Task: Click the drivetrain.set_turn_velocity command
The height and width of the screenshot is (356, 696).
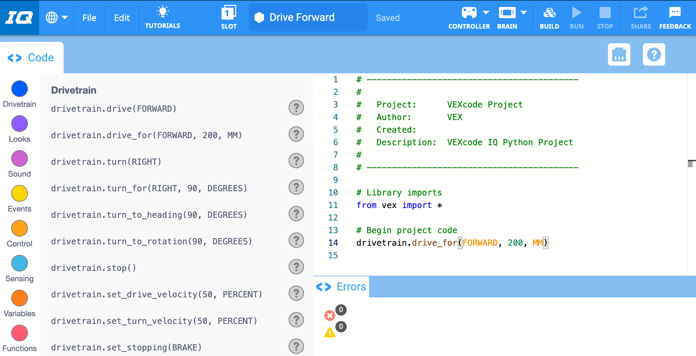Action: [x=154, y=321]
